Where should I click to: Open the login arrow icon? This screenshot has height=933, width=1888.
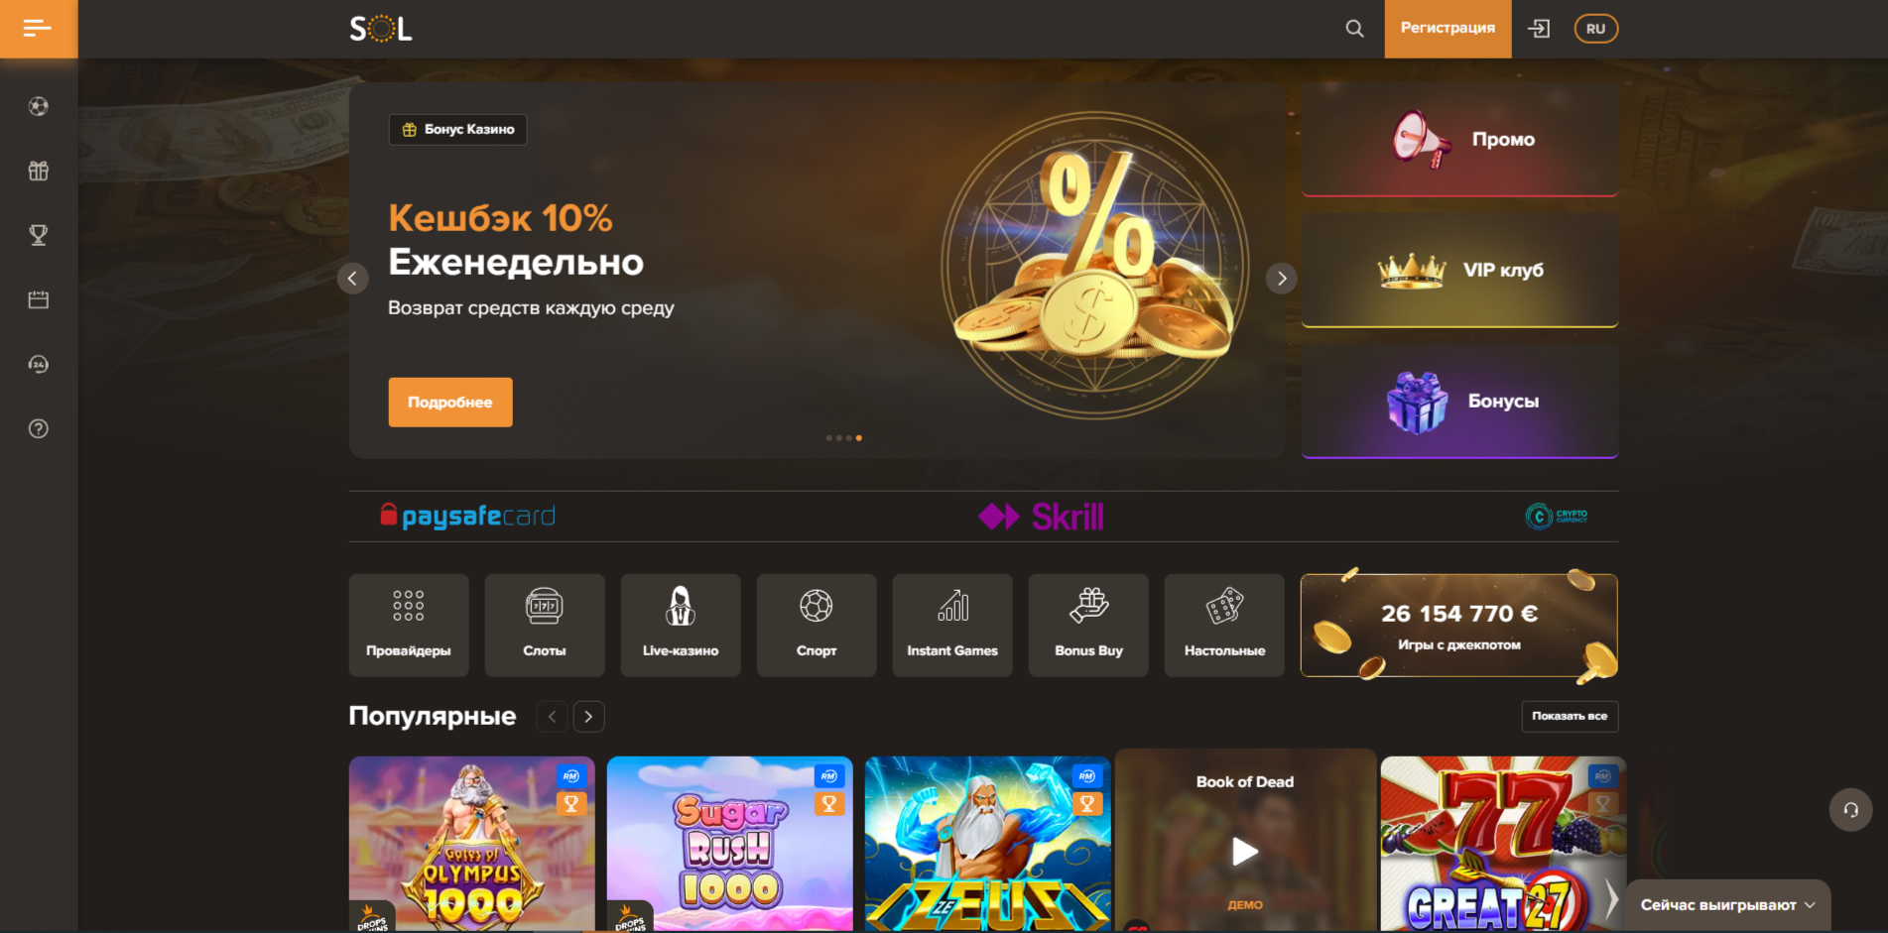coord(1539,29)
